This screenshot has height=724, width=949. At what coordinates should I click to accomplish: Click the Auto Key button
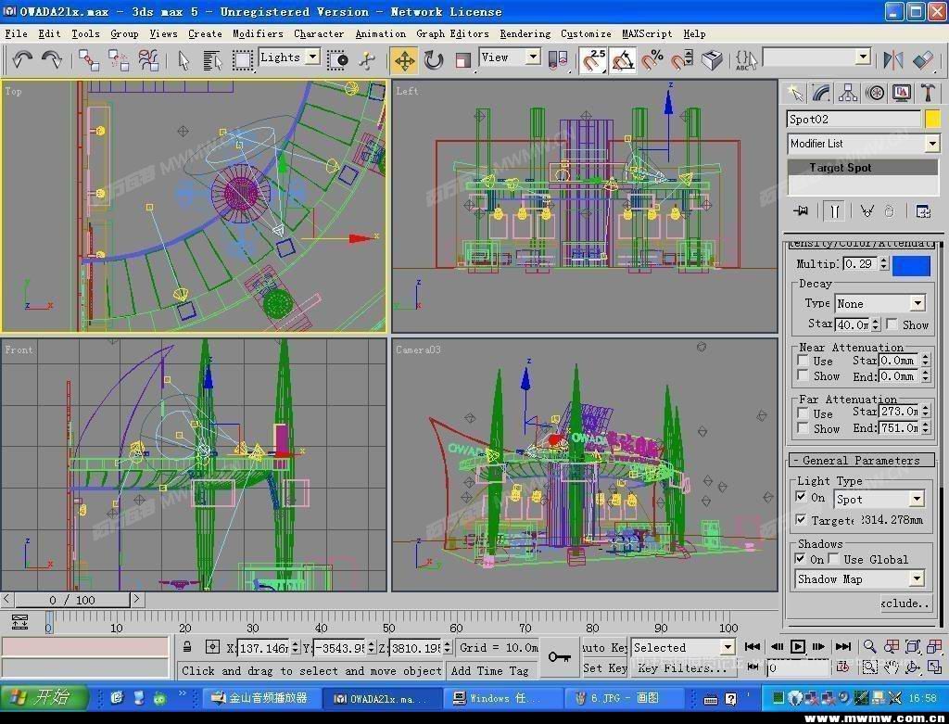click(604, 647)
